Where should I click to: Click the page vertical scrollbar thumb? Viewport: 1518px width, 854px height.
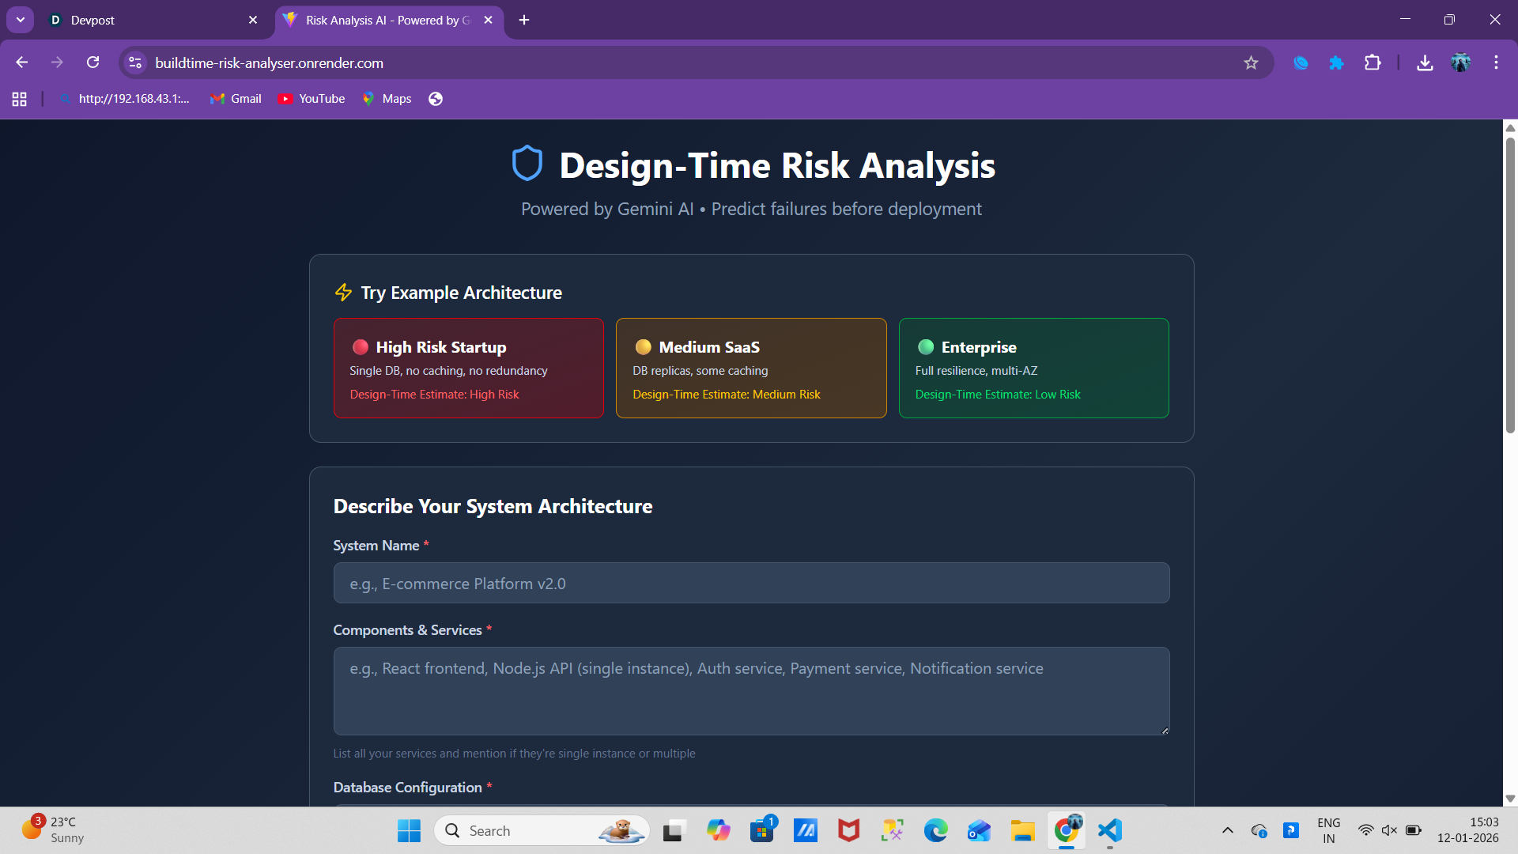(1510, 285)
